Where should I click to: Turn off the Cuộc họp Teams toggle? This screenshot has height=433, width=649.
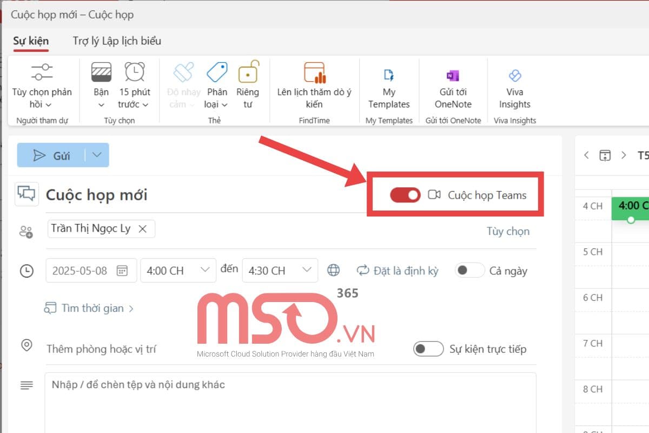tap(405, 195)
